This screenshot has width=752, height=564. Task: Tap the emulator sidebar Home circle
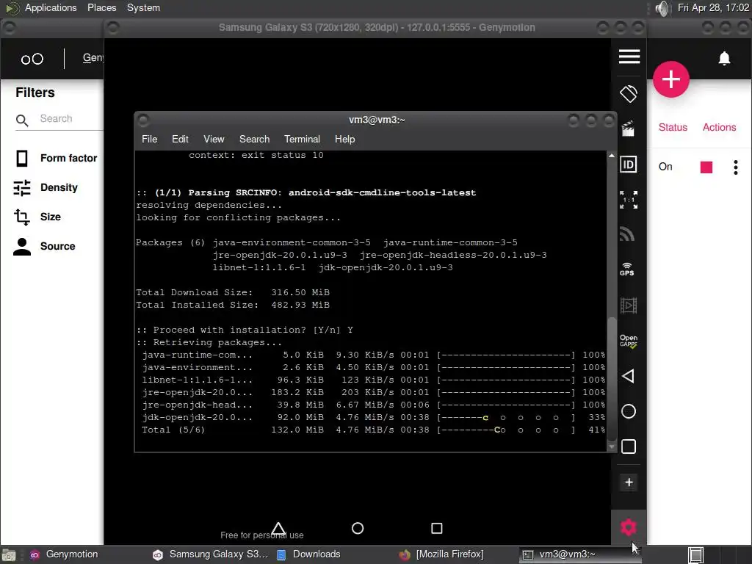point(629,411)
